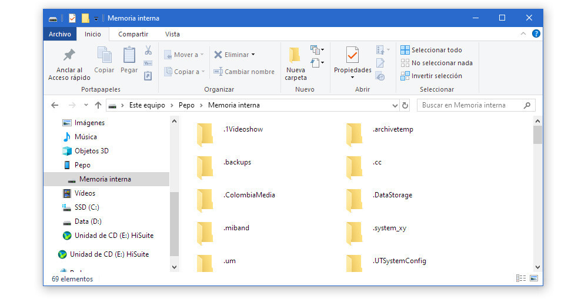Click Seleccionar todo
This screenshot has width=588, height=299.
(x=436, y=50)
